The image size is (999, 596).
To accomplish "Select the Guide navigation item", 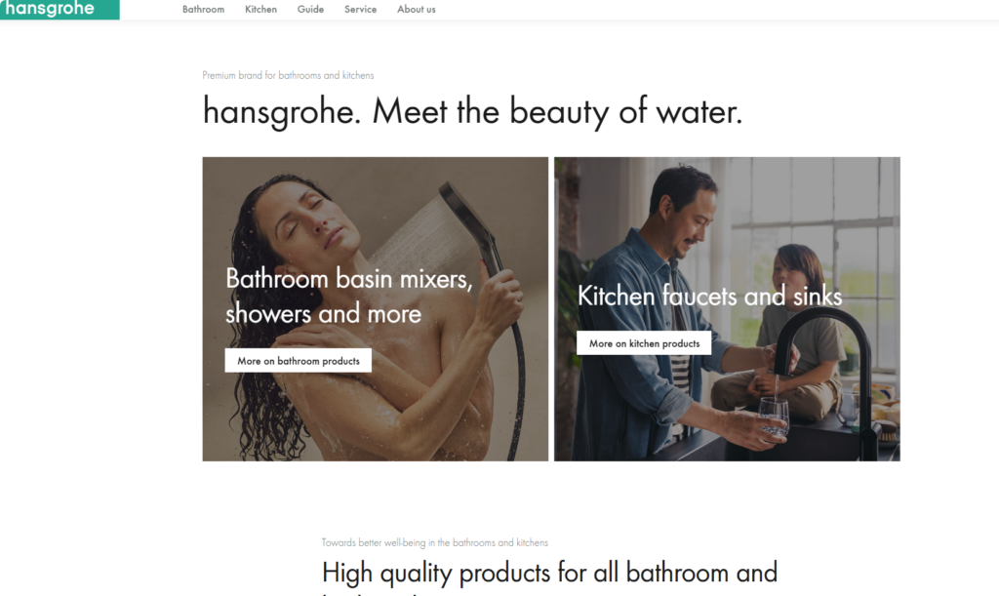I will tap(310, 10).
